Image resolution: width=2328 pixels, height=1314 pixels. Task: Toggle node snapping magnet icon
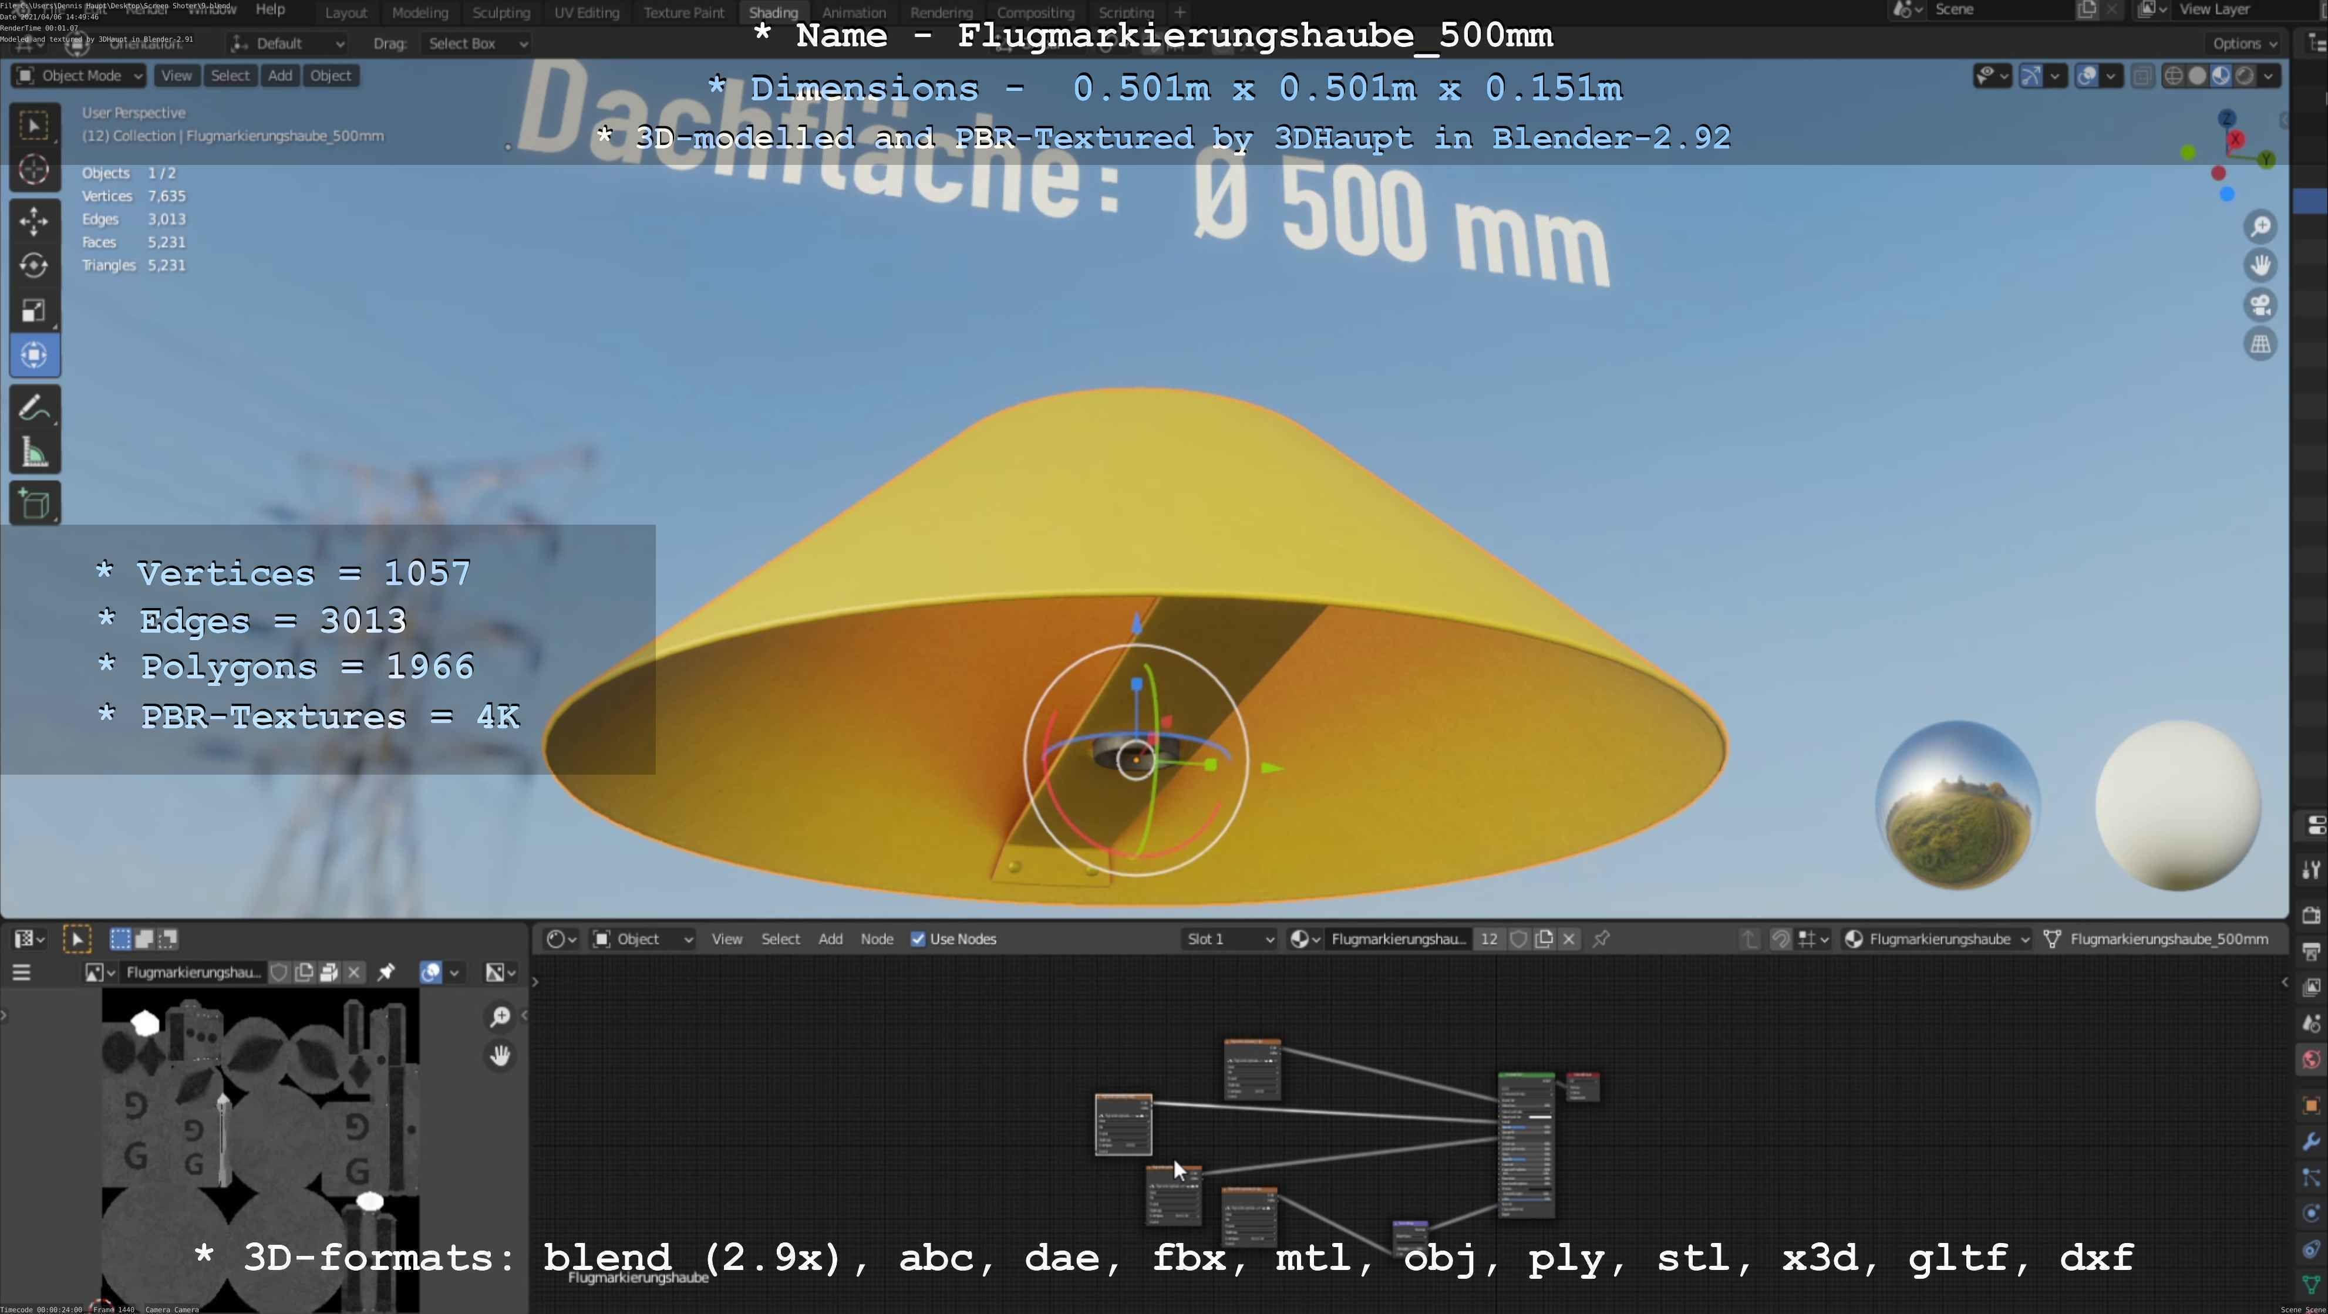(1780, 939)
